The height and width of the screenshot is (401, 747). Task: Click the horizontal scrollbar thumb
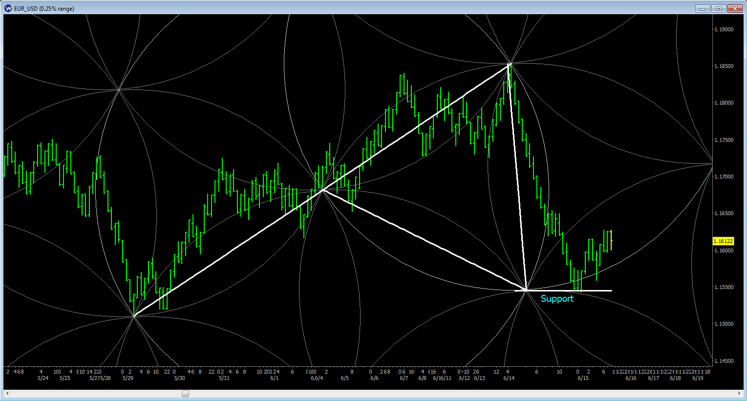pos(185,393)
